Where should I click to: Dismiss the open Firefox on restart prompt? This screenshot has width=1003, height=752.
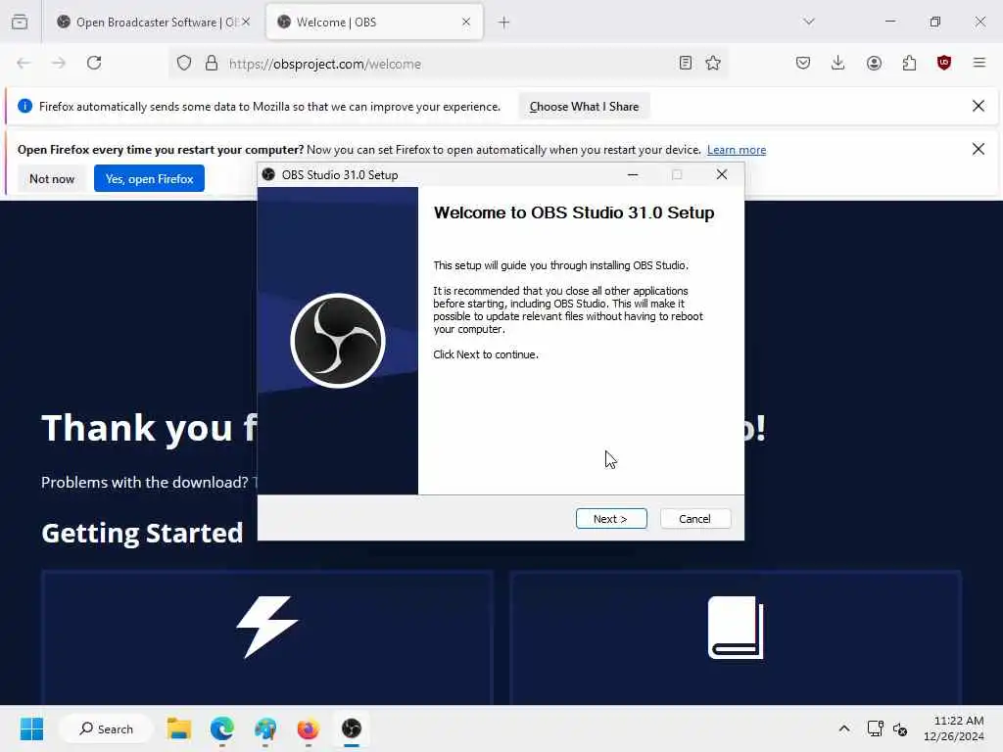[979, 149]
